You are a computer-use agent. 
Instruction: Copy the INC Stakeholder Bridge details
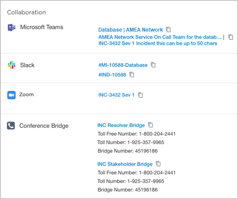tap(158, 163)
